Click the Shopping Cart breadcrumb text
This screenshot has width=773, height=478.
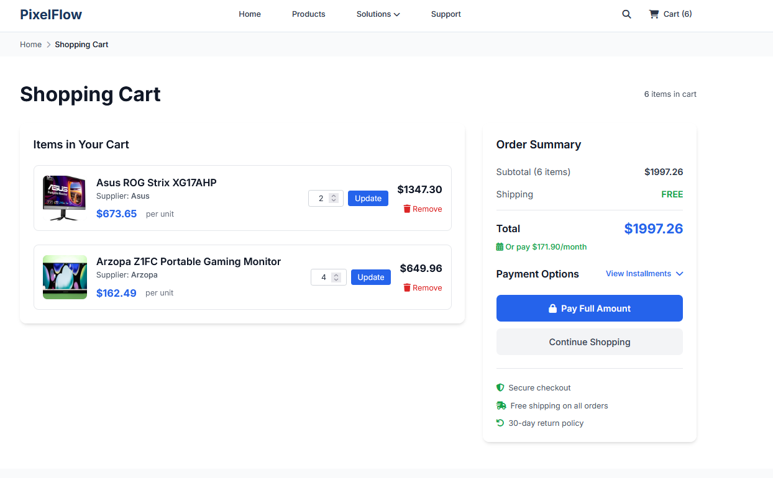[81, 45]
